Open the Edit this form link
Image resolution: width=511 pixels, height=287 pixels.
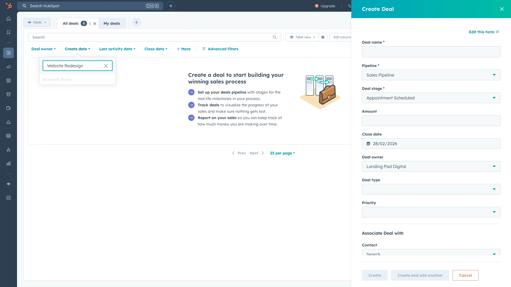(483, 32)
